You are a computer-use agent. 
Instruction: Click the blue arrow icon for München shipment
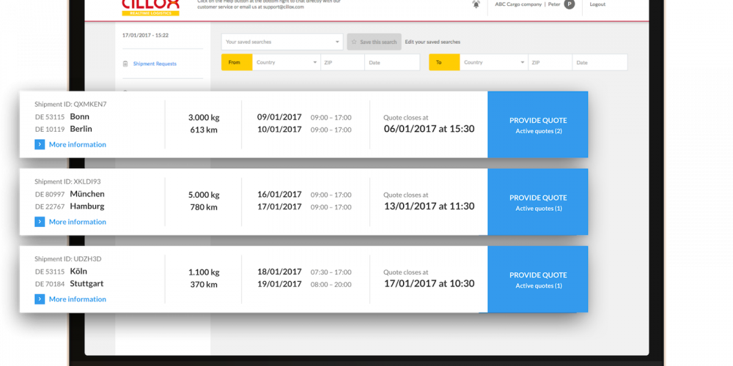(x=40, y=222)
